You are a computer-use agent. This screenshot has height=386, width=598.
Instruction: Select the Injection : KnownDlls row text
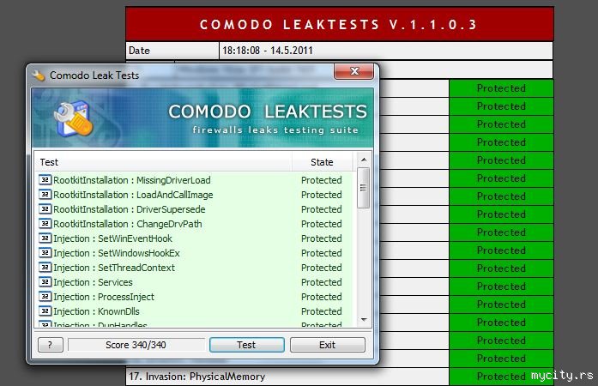[x=96, y=311]
